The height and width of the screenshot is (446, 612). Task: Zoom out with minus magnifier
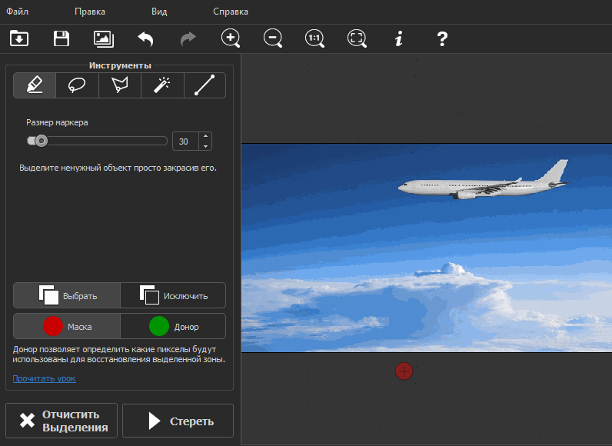[x=272, y=38]
